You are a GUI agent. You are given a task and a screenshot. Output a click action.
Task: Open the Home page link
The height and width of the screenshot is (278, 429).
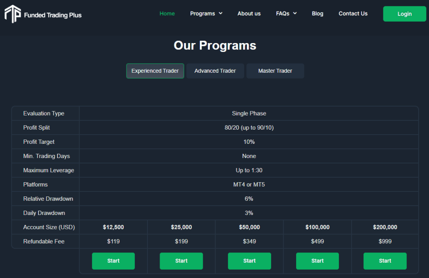tap(167, 14)
